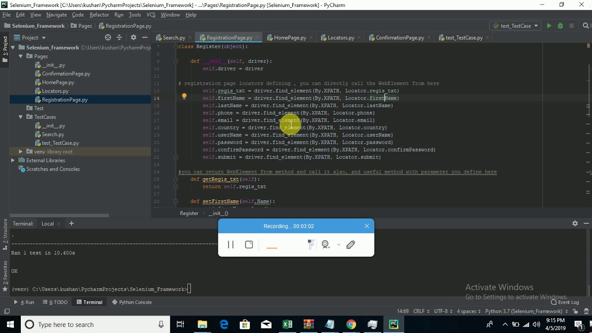Open File Explorer from taskbar

click(202, 325)
